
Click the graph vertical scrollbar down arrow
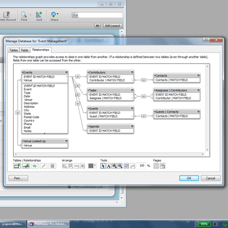207,150
